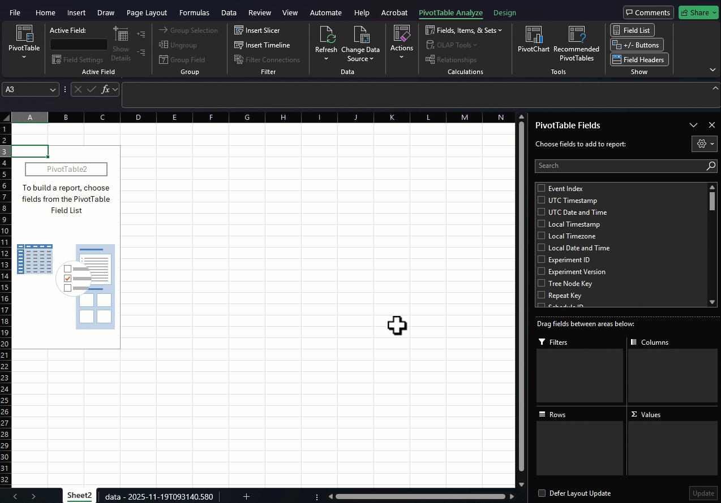This screenshot has width=721, height=503.
Task: Open the PivotTable Fields gear menu
Action: pos(705,144)
